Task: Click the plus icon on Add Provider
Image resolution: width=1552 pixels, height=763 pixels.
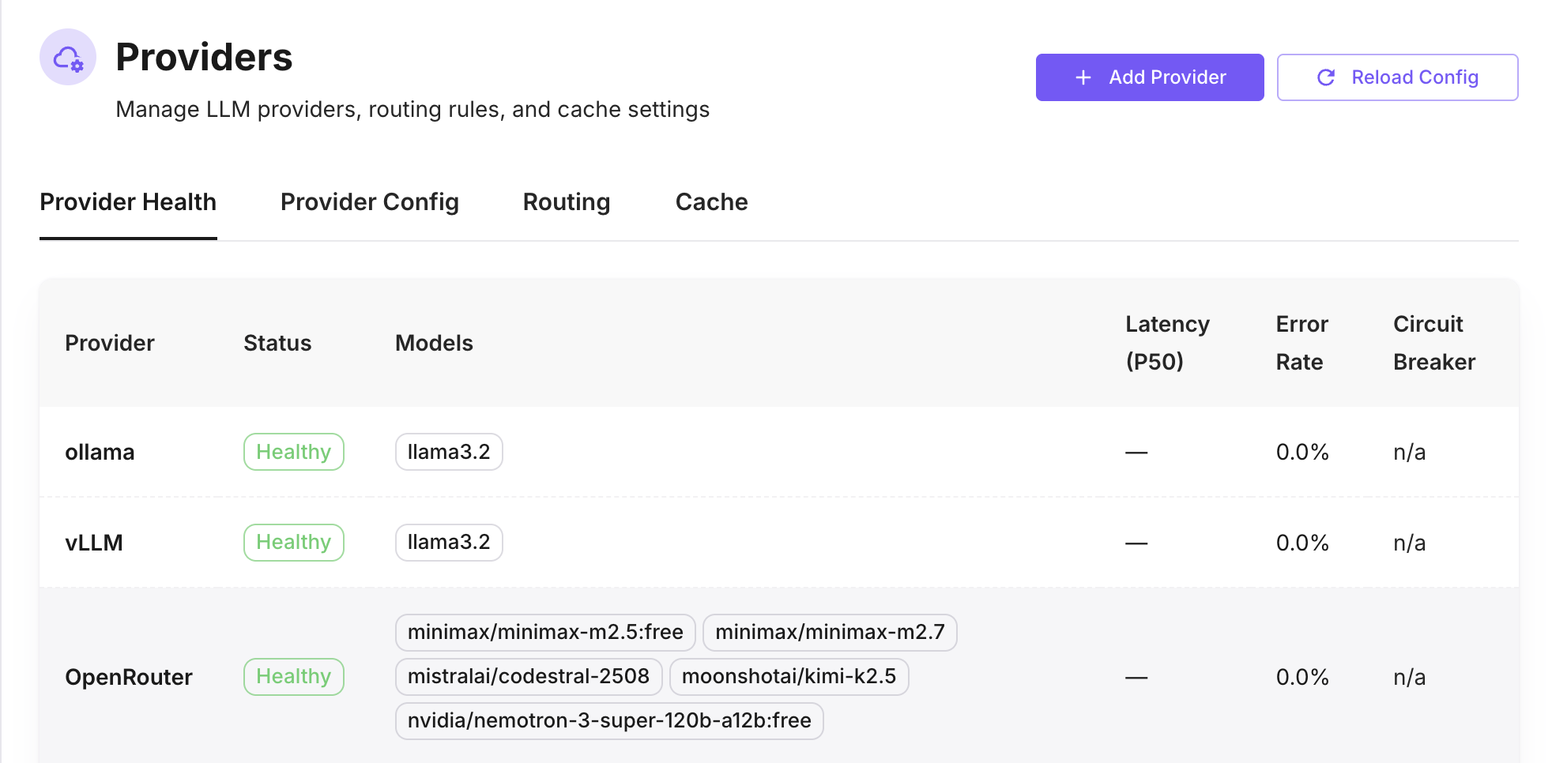Action: point(1082,77)
